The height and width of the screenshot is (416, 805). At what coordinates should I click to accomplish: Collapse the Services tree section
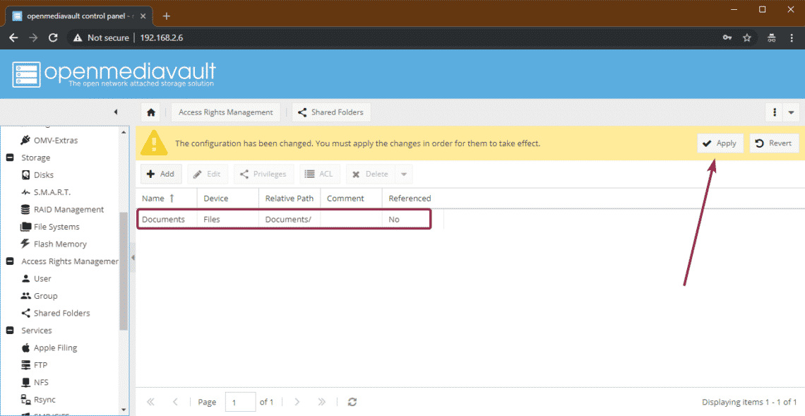pyautogui.click(x=10, y=331)
